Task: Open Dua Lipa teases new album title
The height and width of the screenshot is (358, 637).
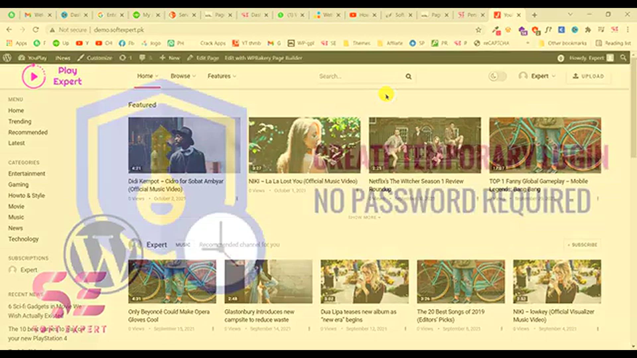Action: tap(358, 316)
